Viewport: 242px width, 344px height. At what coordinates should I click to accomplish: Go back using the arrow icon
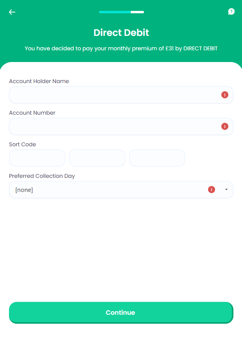click(12, 12)
